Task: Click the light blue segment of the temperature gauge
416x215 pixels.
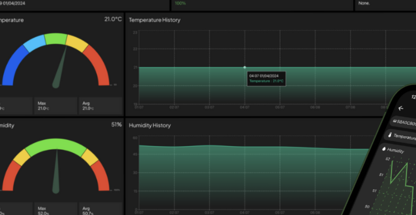Action: point(35,43)
